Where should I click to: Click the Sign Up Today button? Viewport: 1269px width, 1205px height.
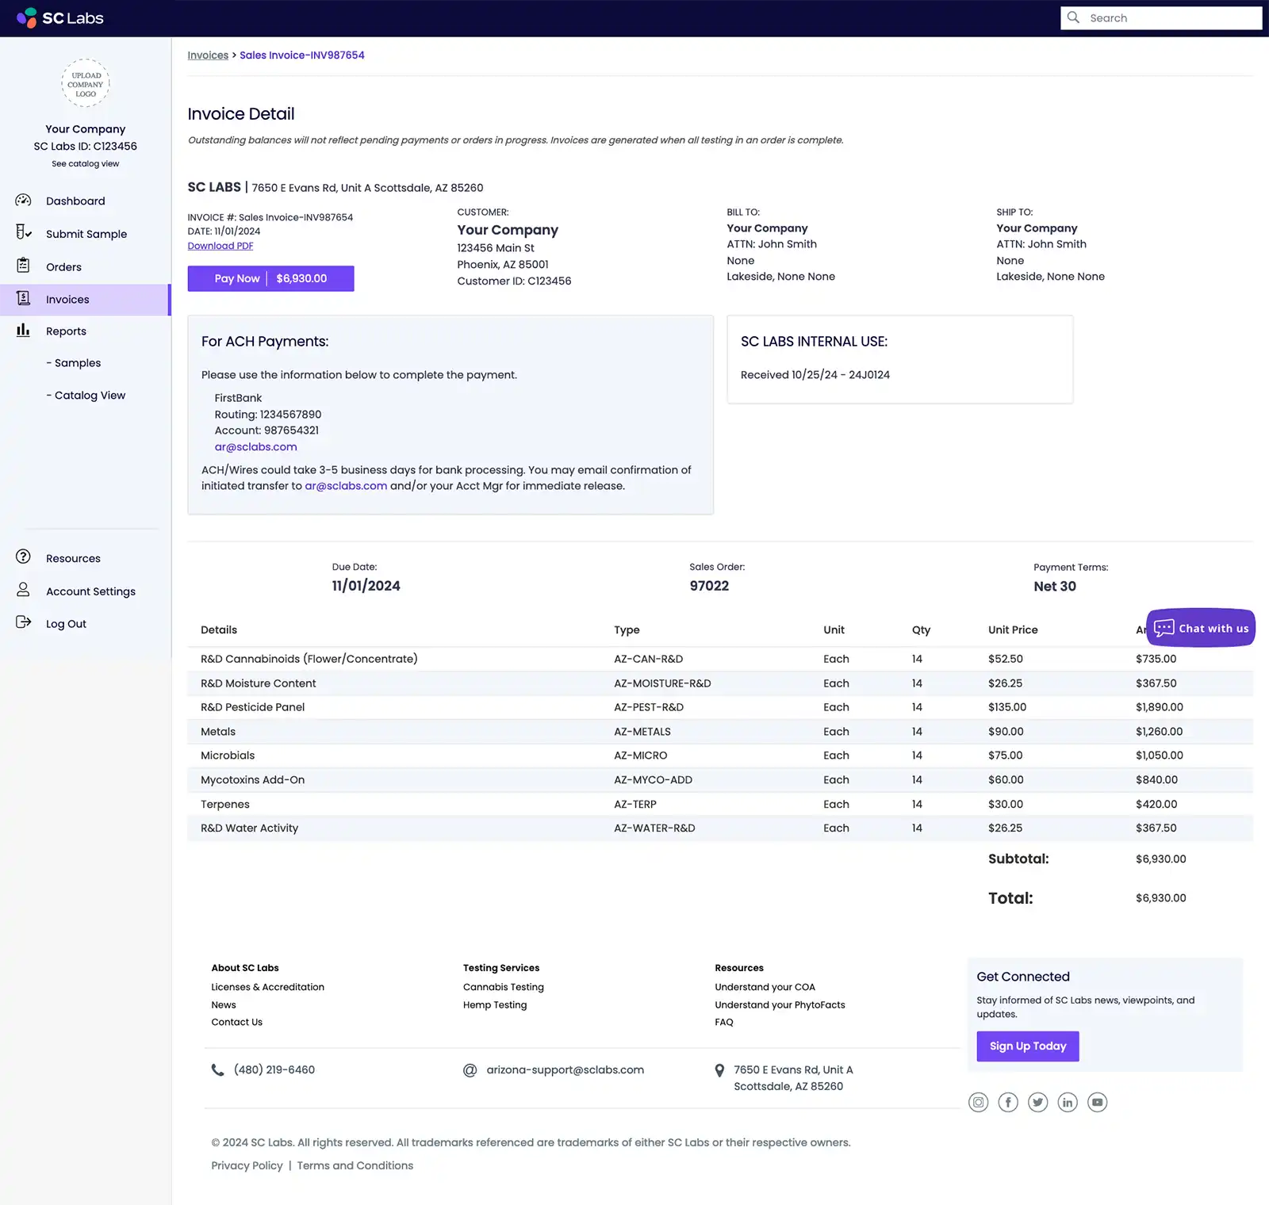click(1027, 1046)
